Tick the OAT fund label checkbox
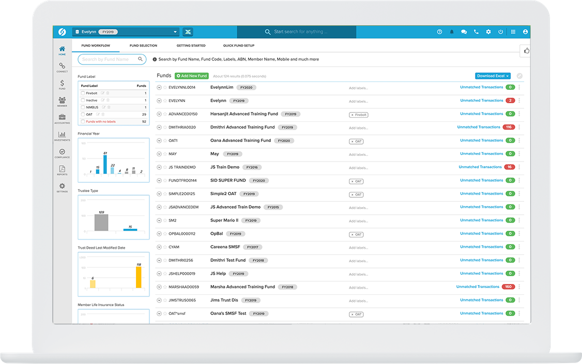Screen dimensions: 582x364 [x=83, y=115]
